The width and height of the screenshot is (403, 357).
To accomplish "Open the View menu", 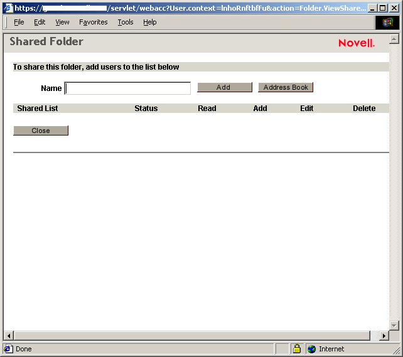I will [62, 23].
